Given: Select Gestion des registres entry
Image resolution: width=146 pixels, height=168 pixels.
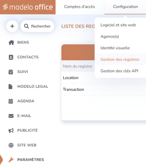Looking at the screenshot, I should tap(120, 60).
